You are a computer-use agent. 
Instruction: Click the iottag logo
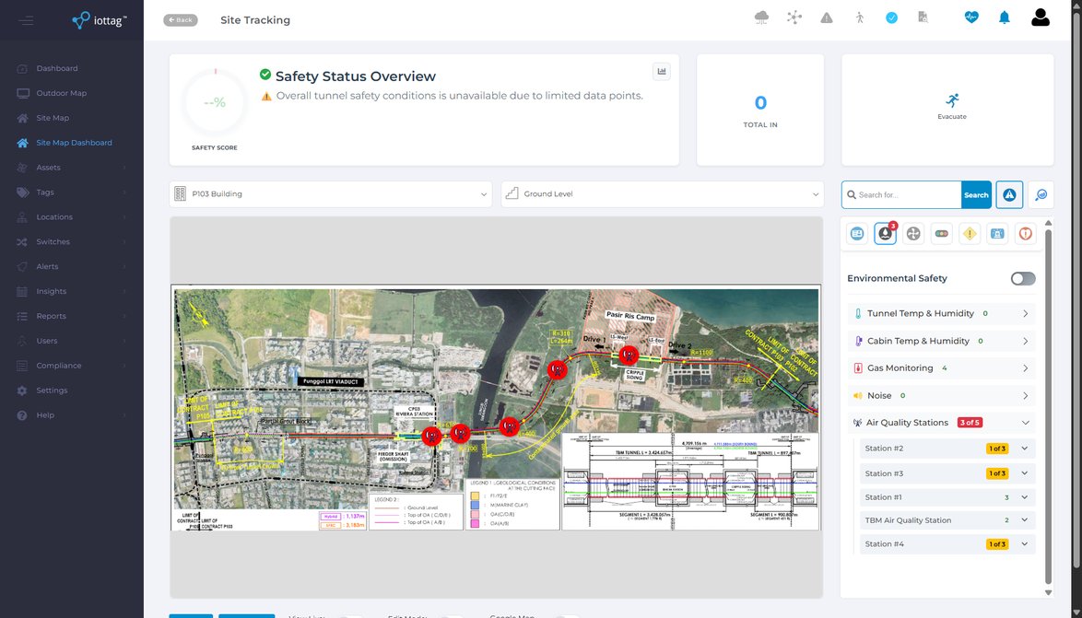click(100, 20)
